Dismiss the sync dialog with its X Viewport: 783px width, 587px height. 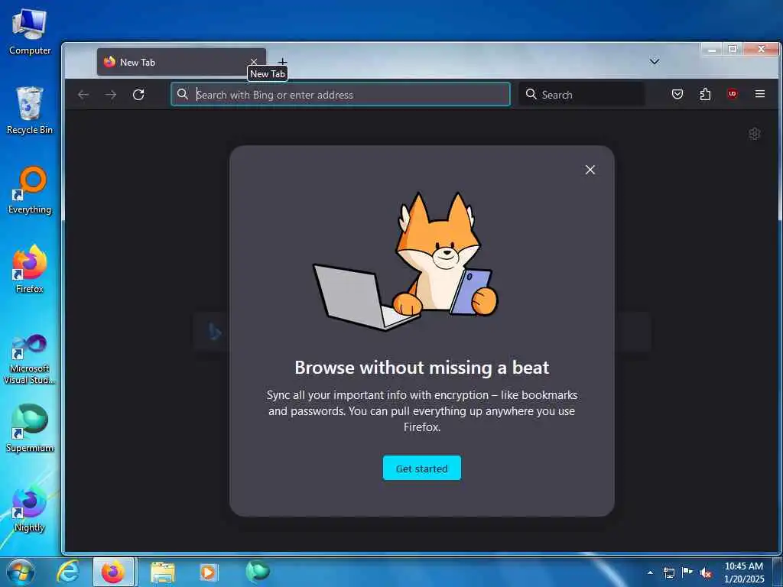(x=590, y=170)
